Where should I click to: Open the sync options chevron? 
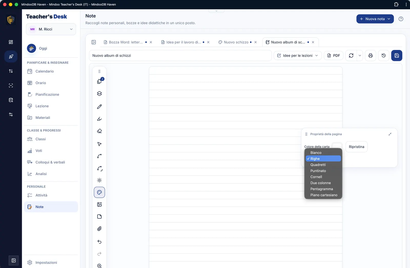pos(360,56)
